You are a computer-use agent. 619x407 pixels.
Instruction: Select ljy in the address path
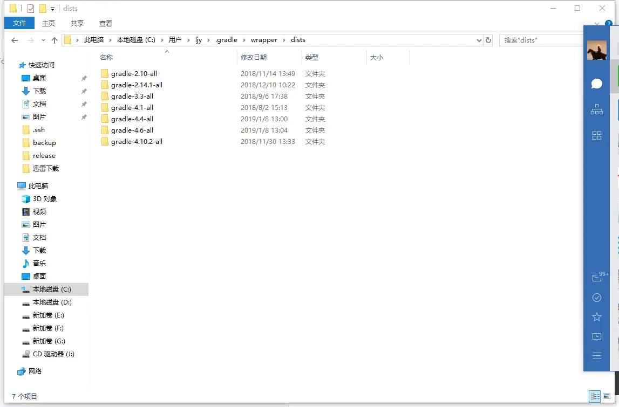[199, 40]
